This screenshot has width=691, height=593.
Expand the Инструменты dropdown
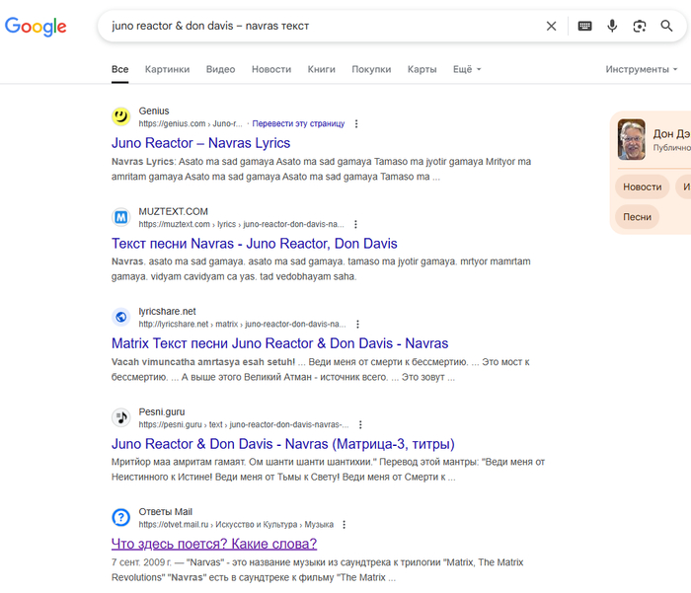coord(642,69)
